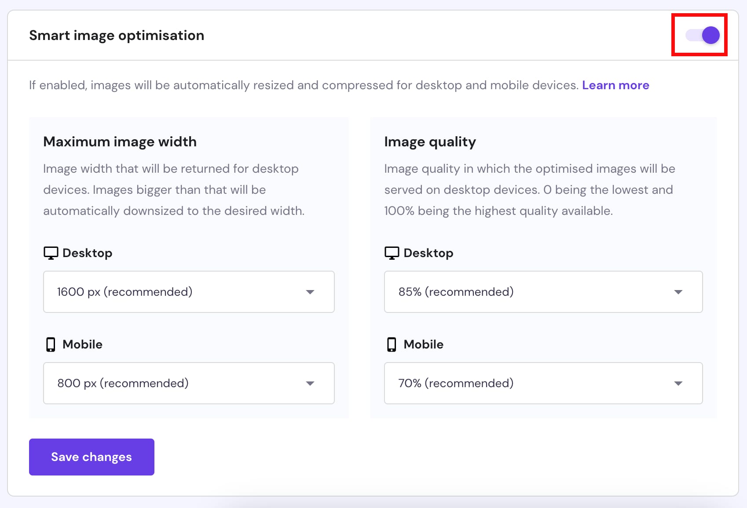Click the phone icon under Maximum image width
747x508 pixels.
coord(51,345)
